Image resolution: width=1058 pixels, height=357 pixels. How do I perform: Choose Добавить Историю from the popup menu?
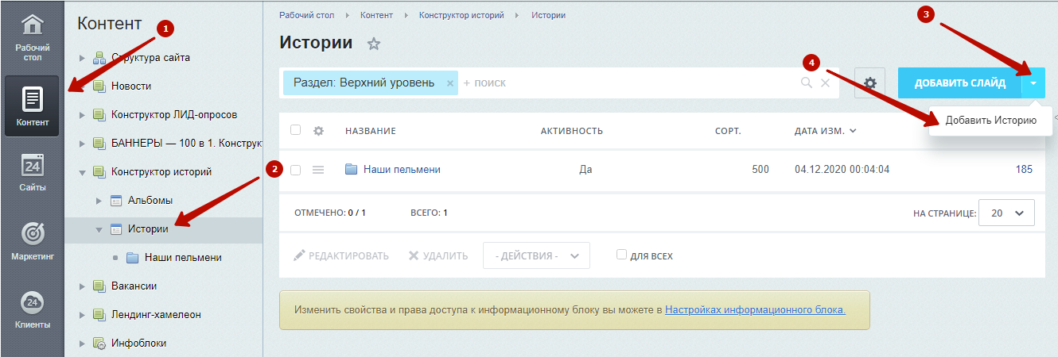990,121
